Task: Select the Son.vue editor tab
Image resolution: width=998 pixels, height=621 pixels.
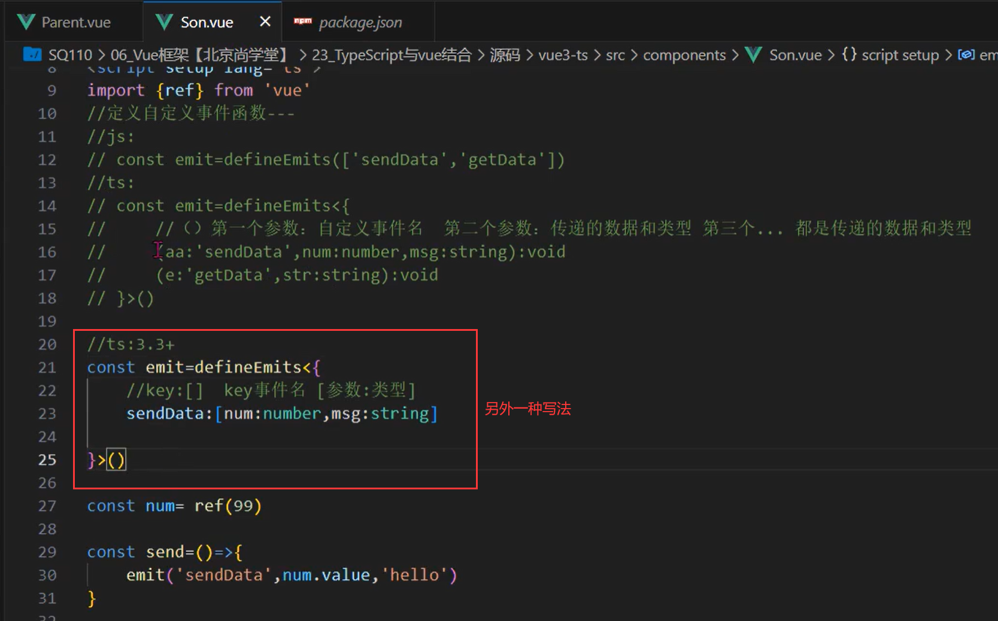Action: coord(207,23)
